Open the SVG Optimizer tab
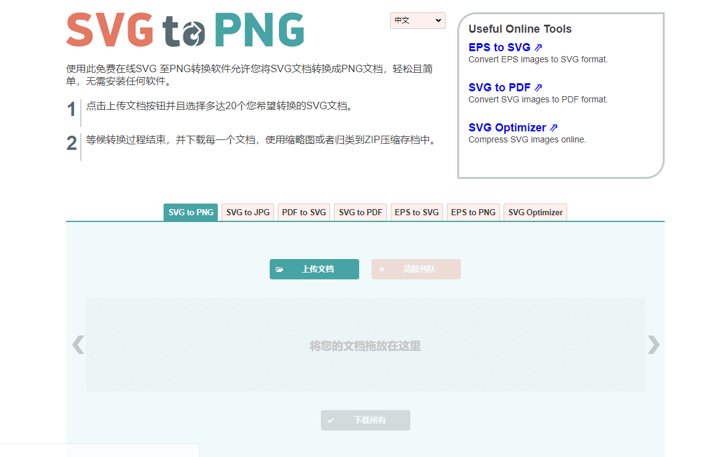 534,212
